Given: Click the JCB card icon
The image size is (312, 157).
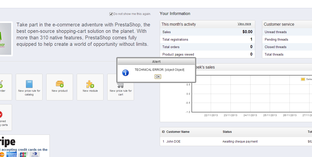Looking at the screenshot, I should [x=23, y=155].
